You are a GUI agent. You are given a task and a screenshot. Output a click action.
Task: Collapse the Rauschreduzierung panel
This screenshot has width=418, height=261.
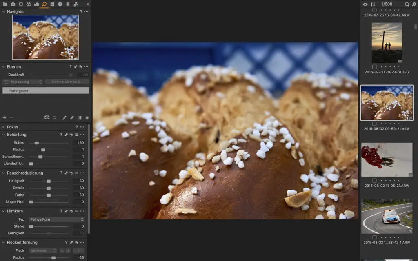(3, 173)
